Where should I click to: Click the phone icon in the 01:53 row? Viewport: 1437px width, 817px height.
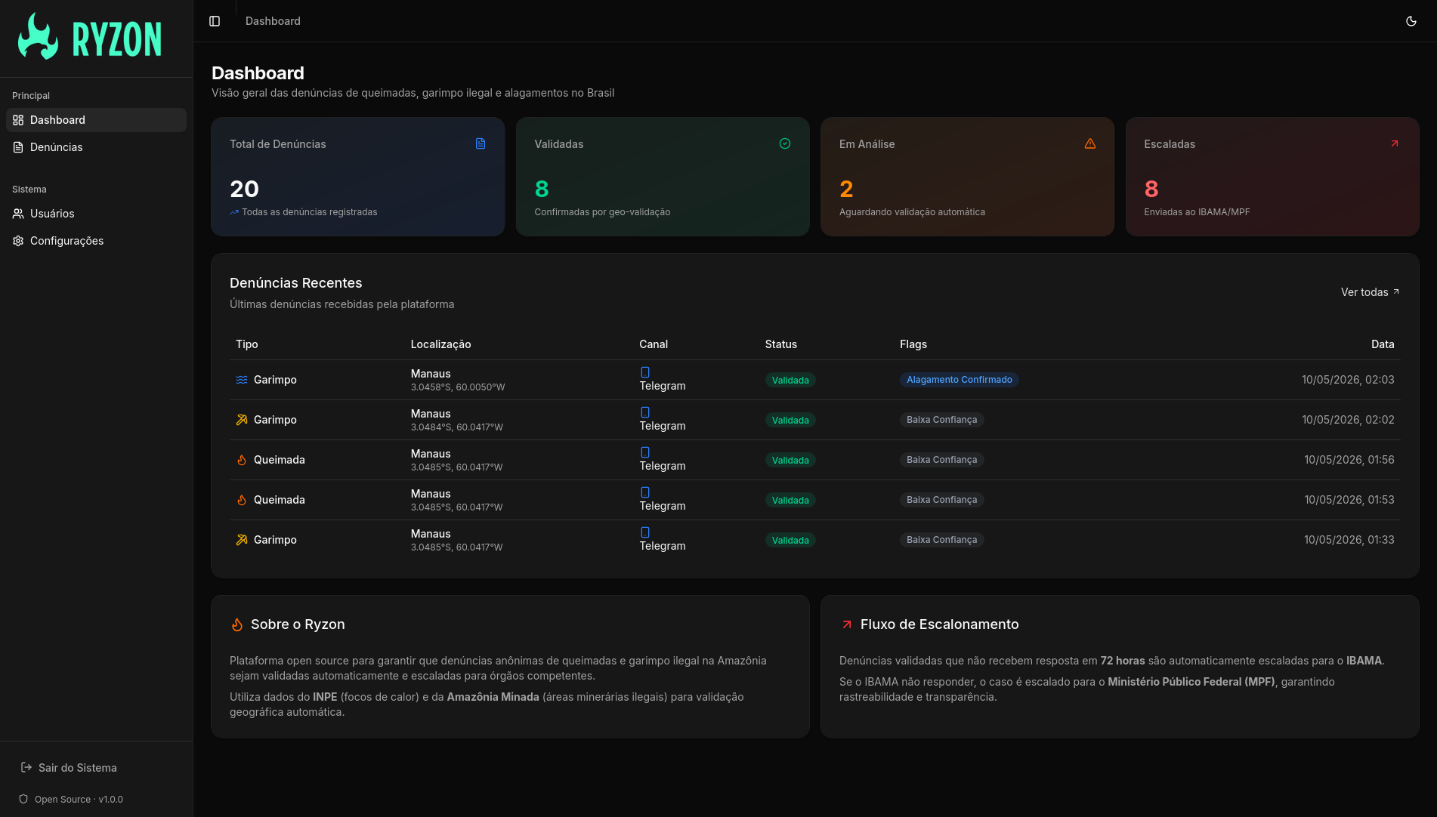click(645, 492)
